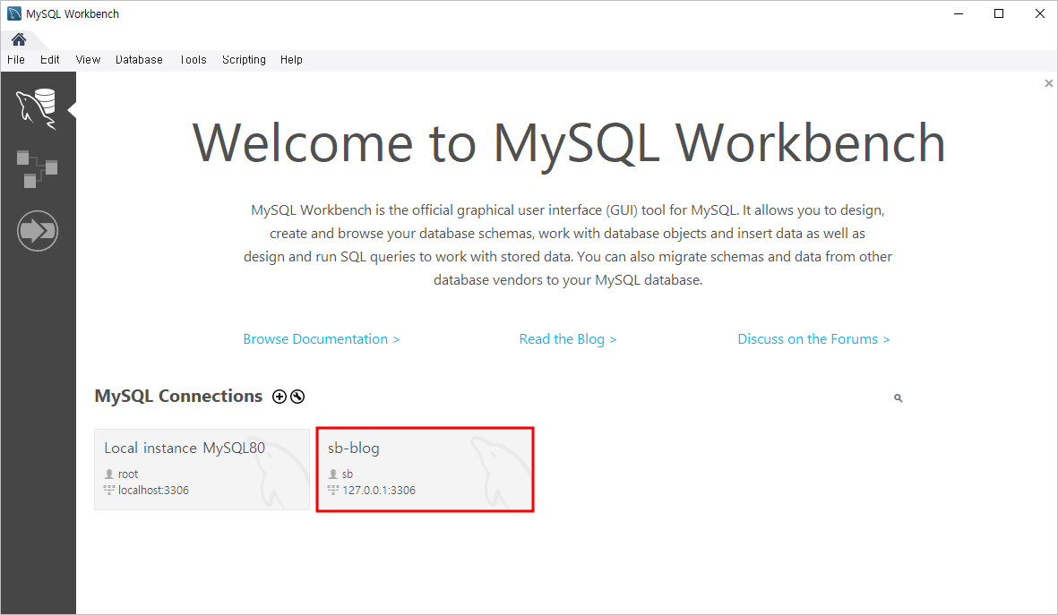Open the Scripting menu
The image size is (1058, 615).
(x=244, y=59)
